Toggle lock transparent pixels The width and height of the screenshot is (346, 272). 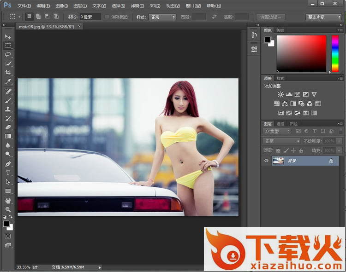278,150
